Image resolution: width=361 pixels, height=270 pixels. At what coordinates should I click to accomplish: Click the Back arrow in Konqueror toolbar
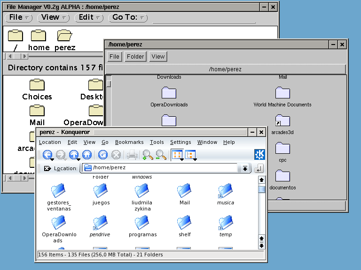[47, 155]
